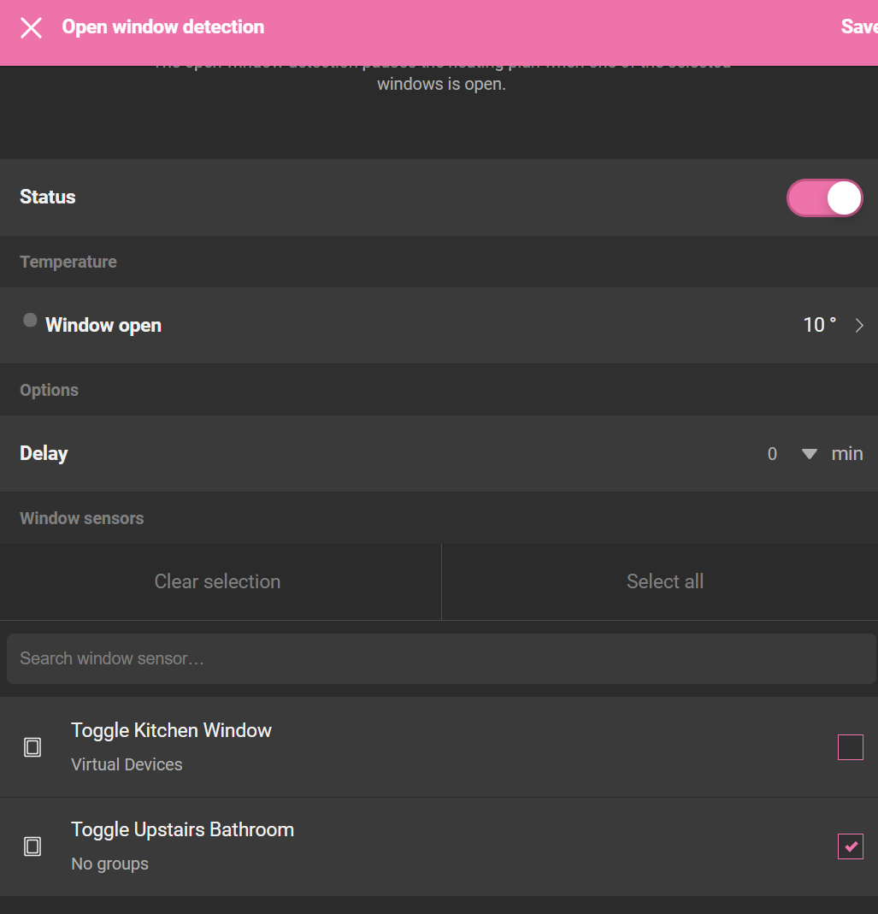Select the Toggle Kitchen Window name
Image resolution: width=878 pixels, height=914 pixels.
[171, 730]
